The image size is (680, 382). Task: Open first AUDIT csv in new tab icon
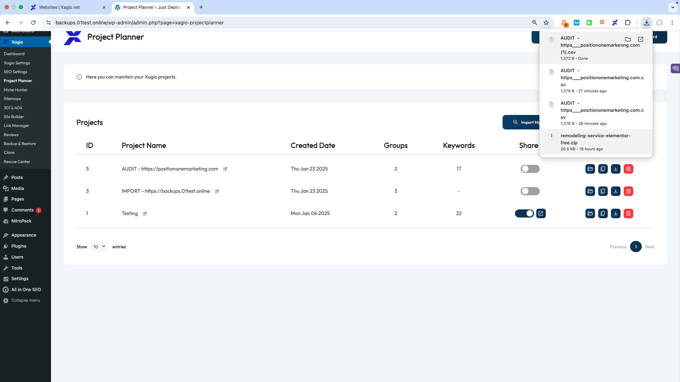click(x=641, y=39)
